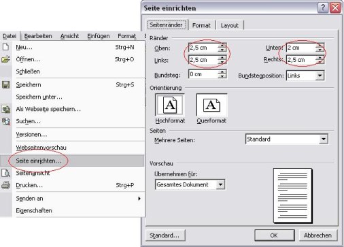Click the icon beside Als Webseite speichern
The height and width of the screenshot is (247, 344).
pyautogui.click(x=6, y=109)
